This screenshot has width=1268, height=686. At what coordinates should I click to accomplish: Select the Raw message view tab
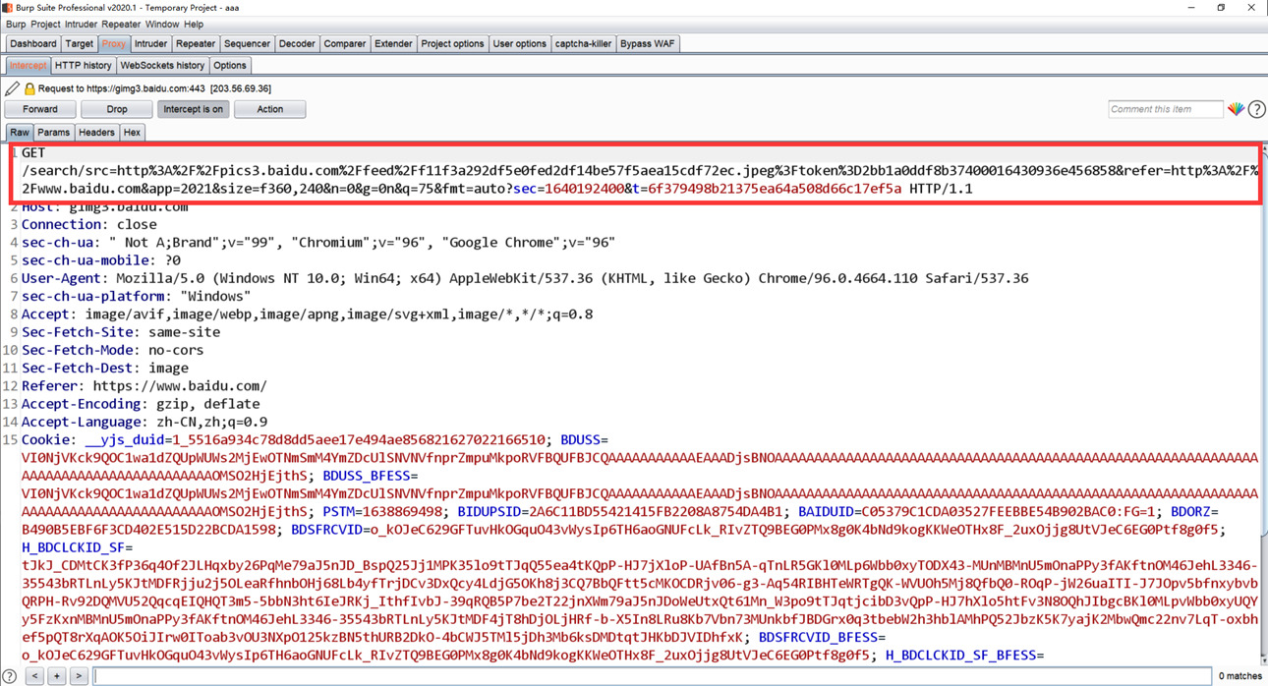pos(20,132)
